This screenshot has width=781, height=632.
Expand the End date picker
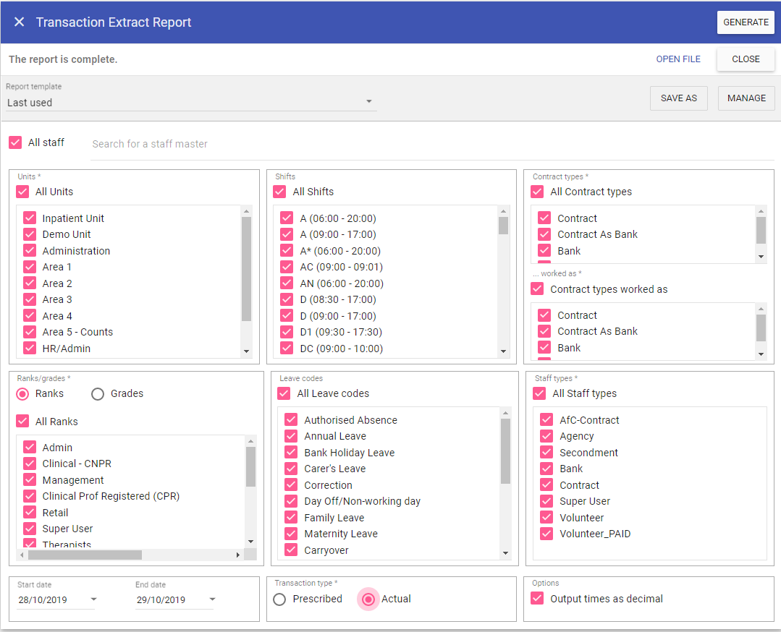(x=212, y=599)
